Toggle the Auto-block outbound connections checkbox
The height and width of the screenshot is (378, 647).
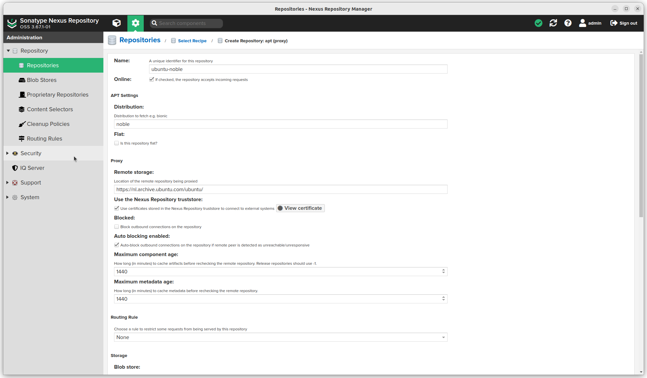(116, 245)
